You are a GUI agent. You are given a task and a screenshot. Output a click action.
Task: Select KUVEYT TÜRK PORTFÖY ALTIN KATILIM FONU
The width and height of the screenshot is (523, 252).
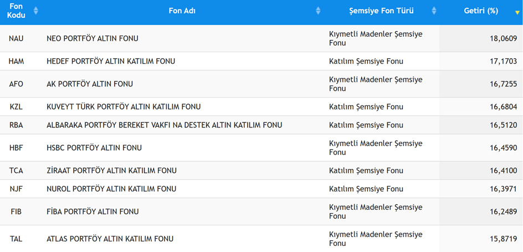pyautogui.click(x=124, y=106)
